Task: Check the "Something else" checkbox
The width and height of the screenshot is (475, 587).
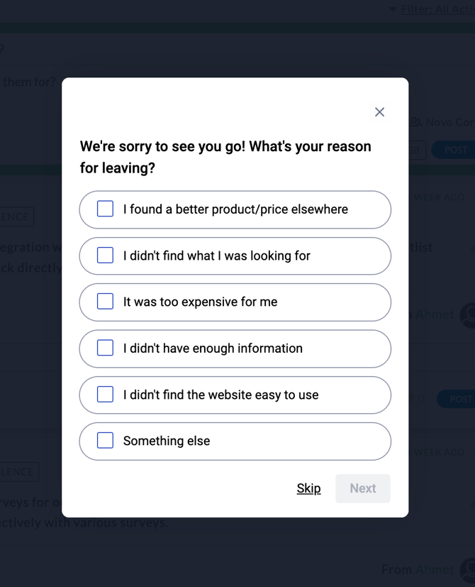Action: (x=105, y=441)
